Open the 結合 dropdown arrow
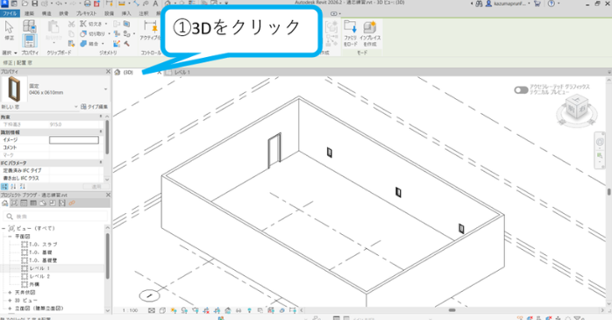The height and width of the screenshot is (320, 612). 103,44
